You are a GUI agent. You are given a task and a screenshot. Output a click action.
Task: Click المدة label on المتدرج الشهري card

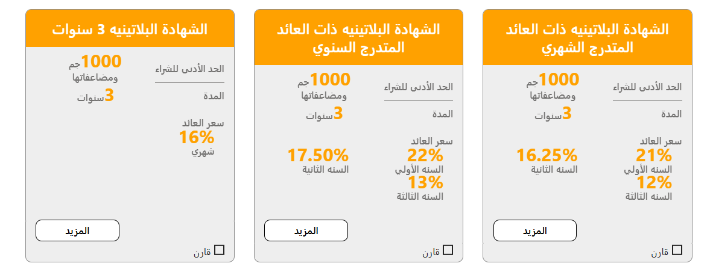pos(671,114)
